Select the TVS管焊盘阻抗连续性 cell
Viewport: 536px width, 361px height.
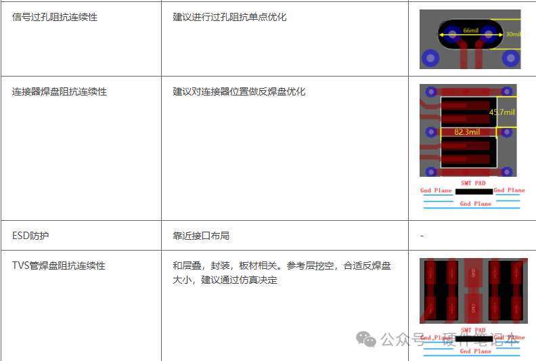tap(59, 266)
